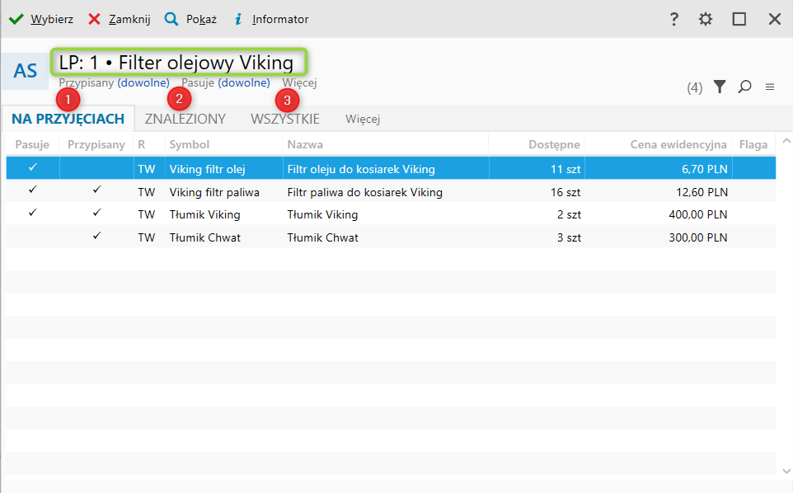
Task: Click the scroll down arrow of the list
Action: pos(786,471)
